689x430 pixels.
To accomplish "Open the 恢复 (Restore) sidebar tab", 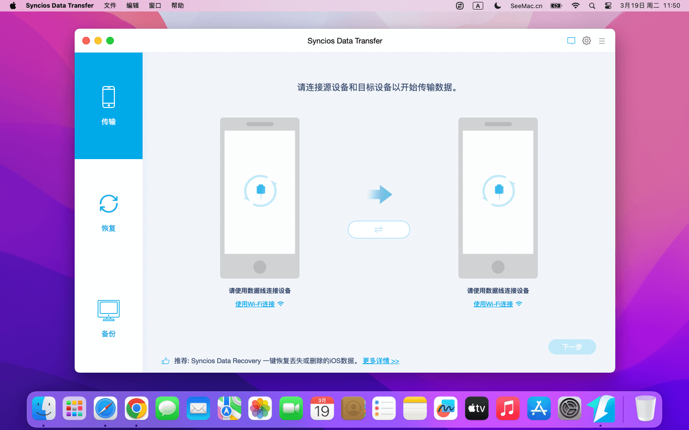I will click(x=109, y=213).
